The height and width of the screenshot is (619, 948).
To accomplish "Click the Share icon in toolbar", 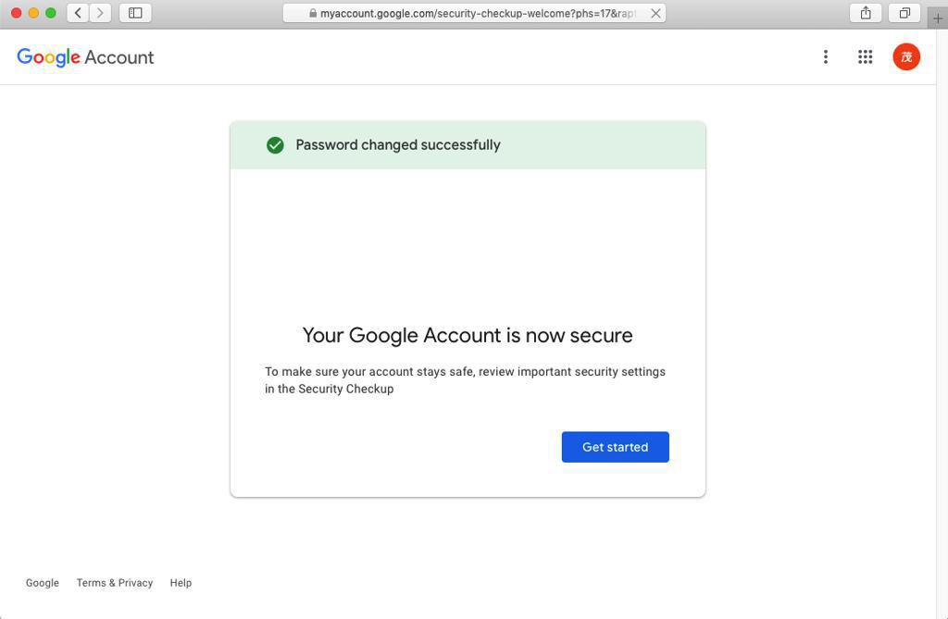I will click(866, 13).
